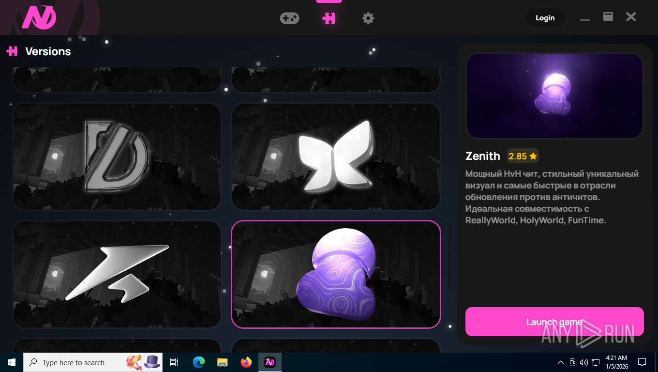
Task: Open File Explorer from taskbar
Action: 222,362
